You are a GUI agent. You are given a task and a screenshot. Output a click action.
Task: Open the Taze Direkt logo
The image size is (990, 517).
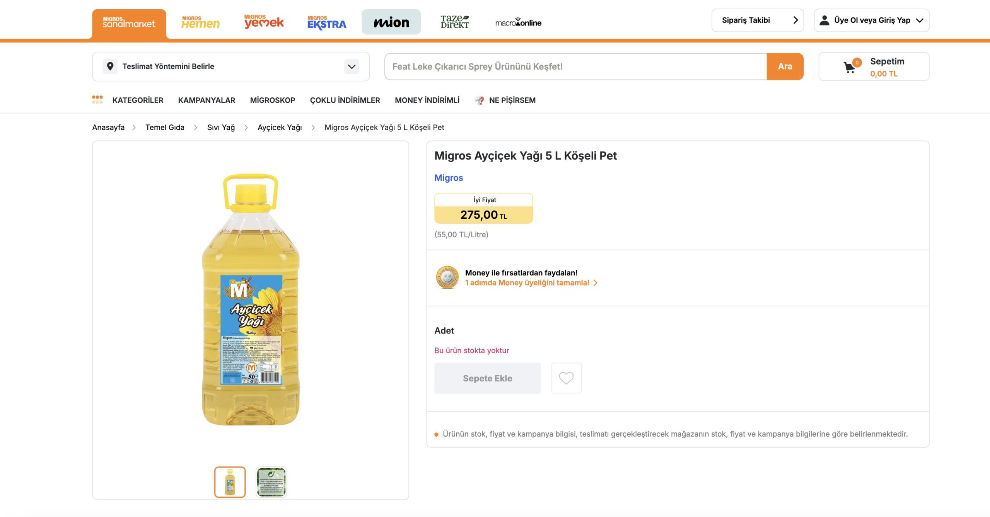coord(454,22)
